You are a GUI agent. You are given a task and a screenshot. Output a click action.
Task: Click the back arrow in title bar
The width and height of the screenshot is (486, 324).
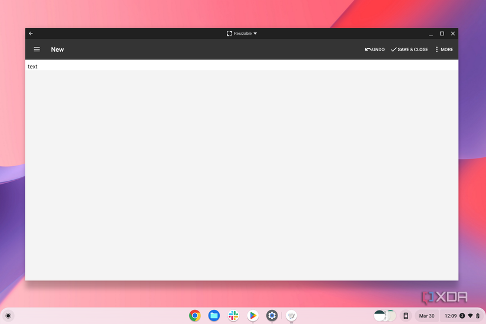point(31,34)
